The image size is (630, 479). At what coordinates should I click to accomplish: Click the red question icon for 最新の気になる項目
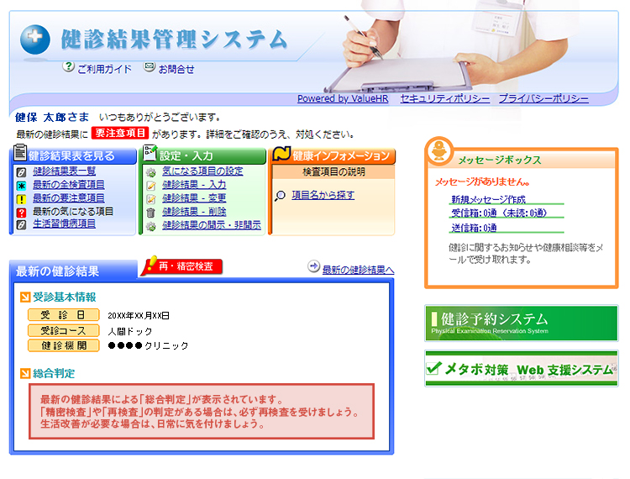21,212
